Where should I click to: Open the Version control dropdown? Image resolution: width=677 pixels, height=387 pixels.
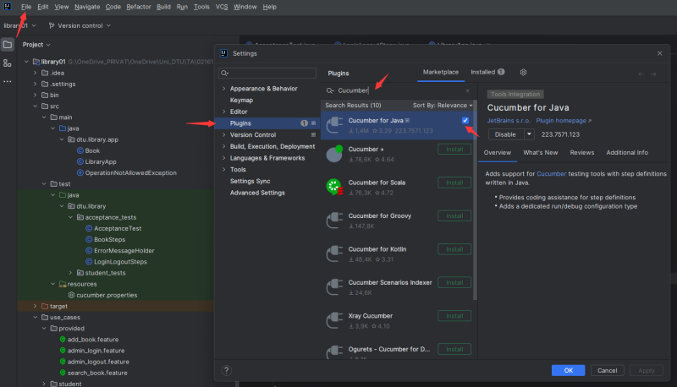click(80, 26)
